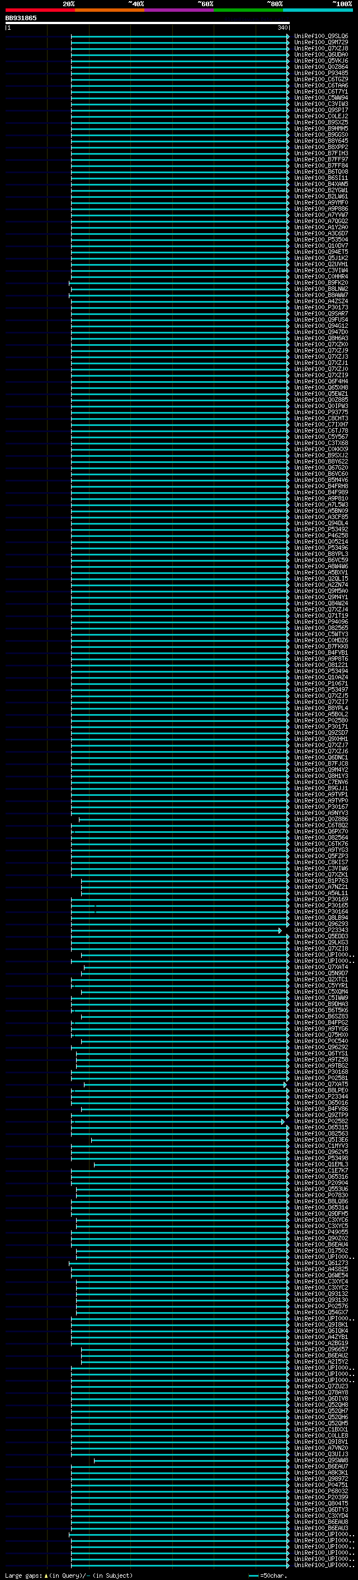Select the UniRef100_C6T7Y1 label
Screen dimensions: 358x1580
click(321, 91)
